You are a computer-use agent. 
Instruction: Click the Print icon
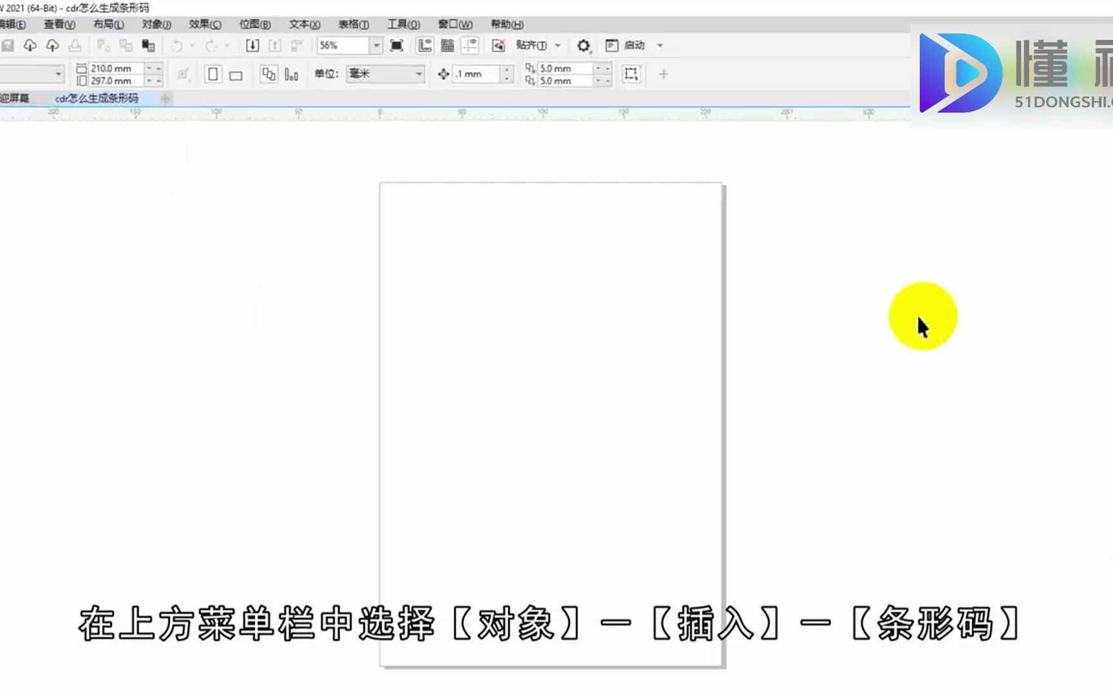pos(75,46)
